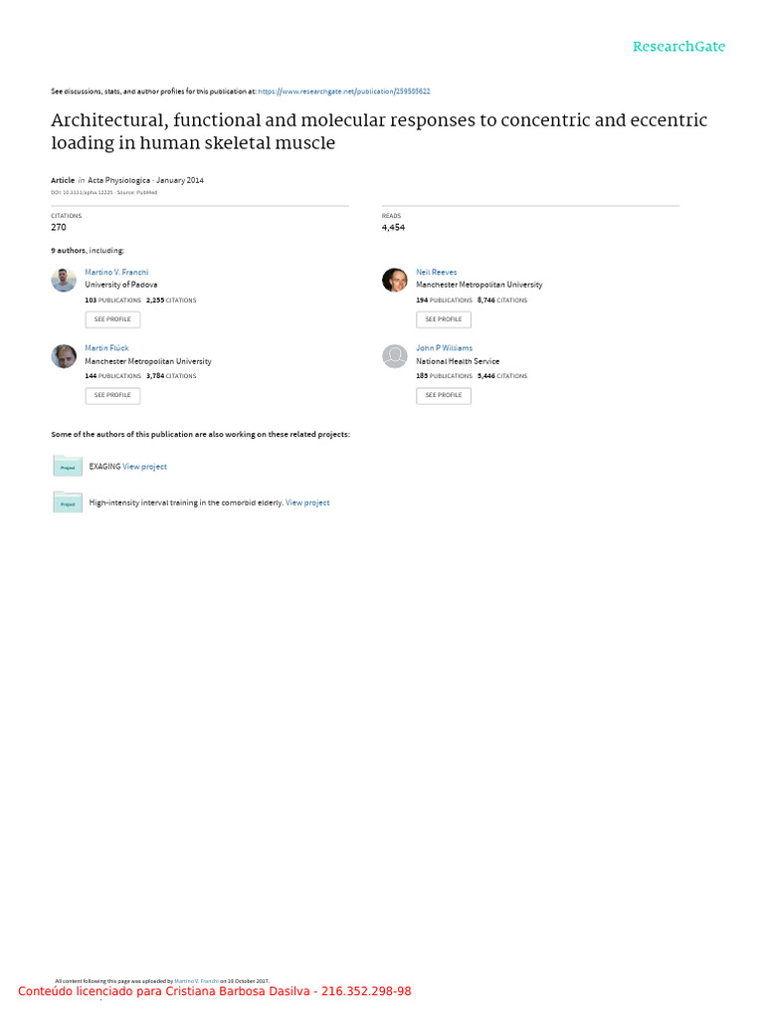Open View project link for EXAGING
Viewport: 764px width, 1019px height.
click(x=144, y=467)
